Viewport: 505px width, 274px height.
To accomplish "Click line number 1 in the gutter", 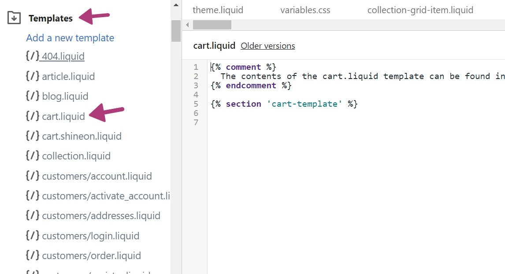I will point(196,67).
